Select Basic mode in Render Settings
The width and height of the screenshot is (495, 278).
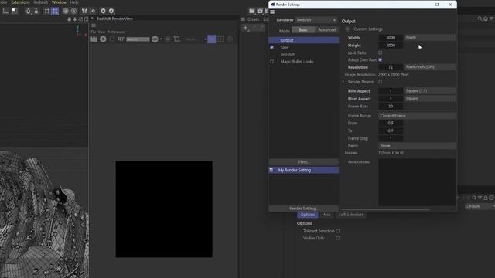point(303,30)
